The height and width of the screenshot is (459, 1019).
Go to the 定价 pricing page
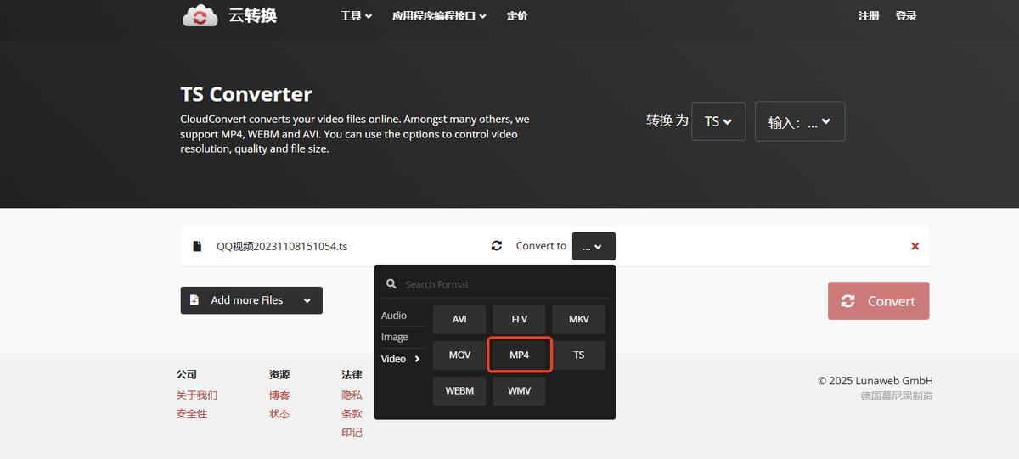click(x=517, y=15)
